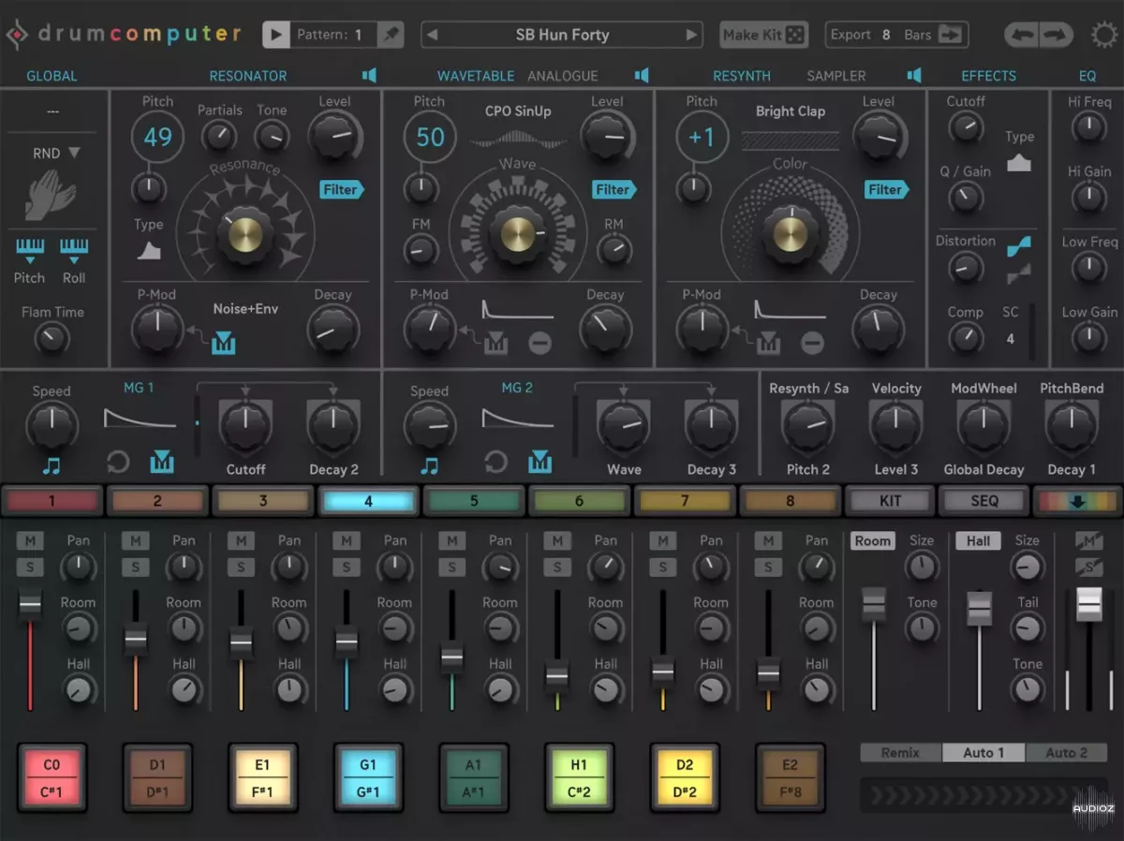Solo channel 8 with its S button
Screen dimensions: 1124x841
[768, 567]
